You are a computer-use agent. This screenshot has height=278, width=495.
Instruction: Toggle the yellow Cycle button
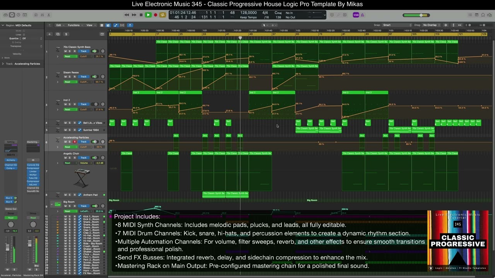point(162,15)
